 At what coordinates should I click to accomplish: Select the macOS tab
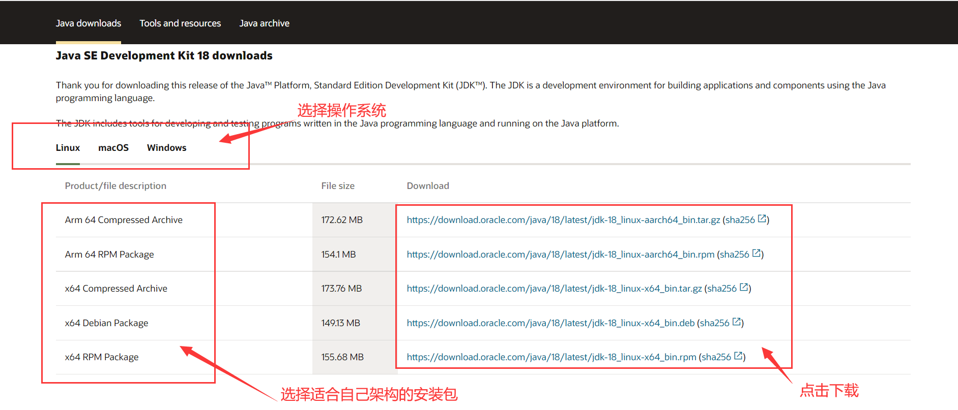113,148
